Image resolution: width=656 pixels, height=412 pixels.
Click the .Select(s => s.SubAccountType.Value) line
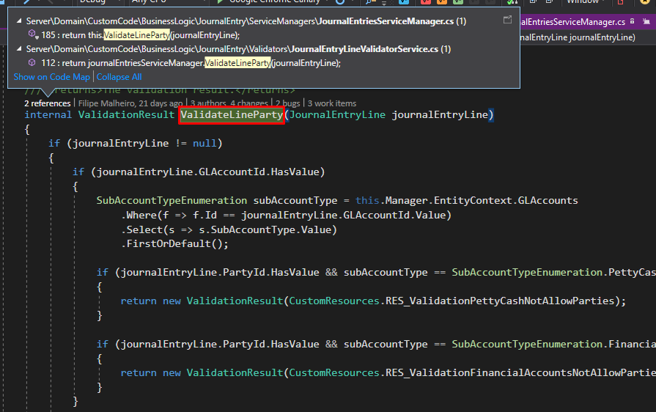click(229, 229)
